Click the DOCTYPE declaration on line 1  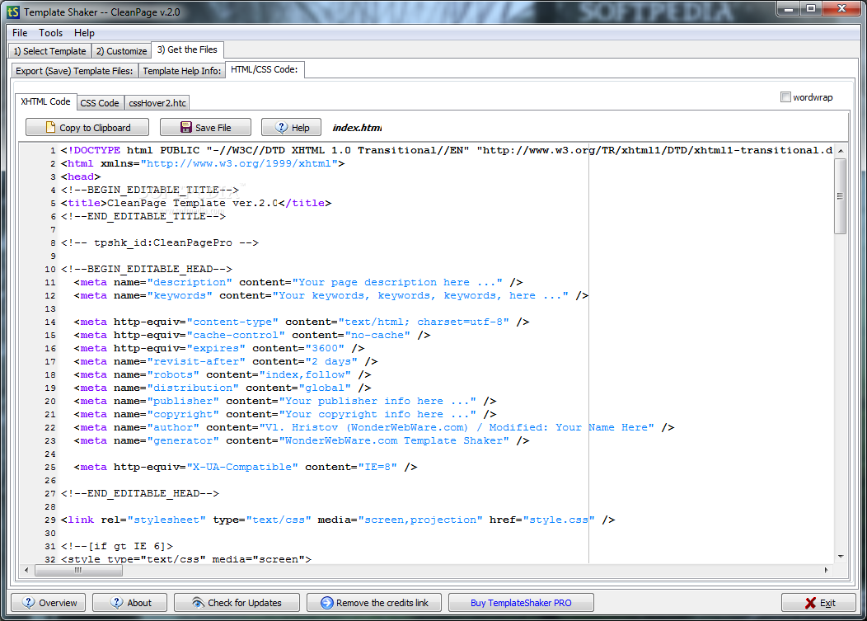447,151
